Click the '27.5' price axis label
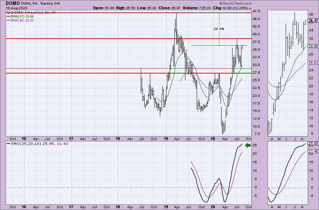Viewport: 319px width, 210px height. pyautogui.click(x=256, y=72)
